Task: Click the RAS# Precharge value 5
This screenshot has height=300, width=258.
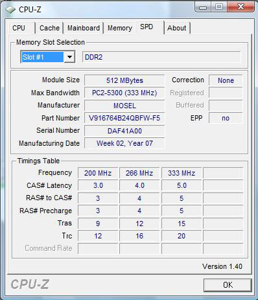Action: click(x=182, y=211)
